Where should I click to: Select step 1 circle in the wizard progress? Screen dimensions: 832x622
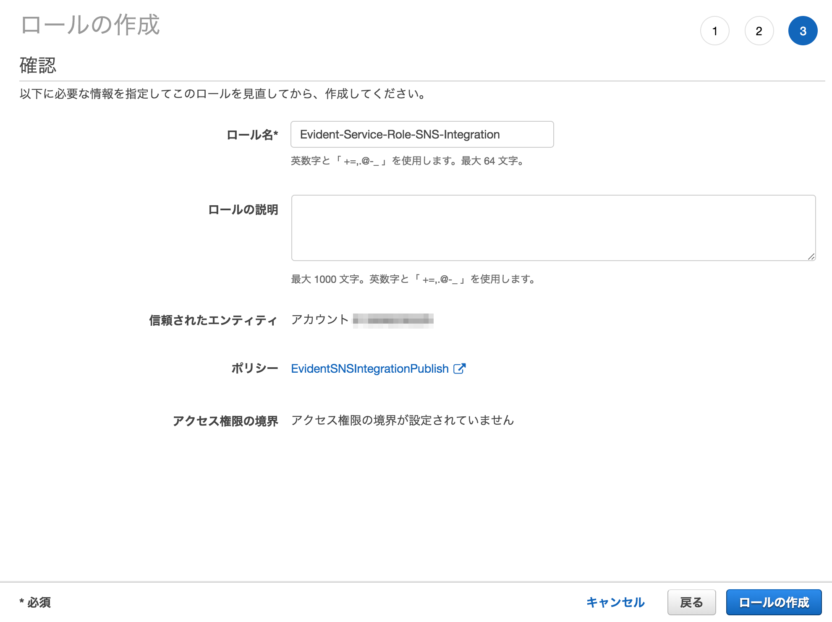click(715, 31)
